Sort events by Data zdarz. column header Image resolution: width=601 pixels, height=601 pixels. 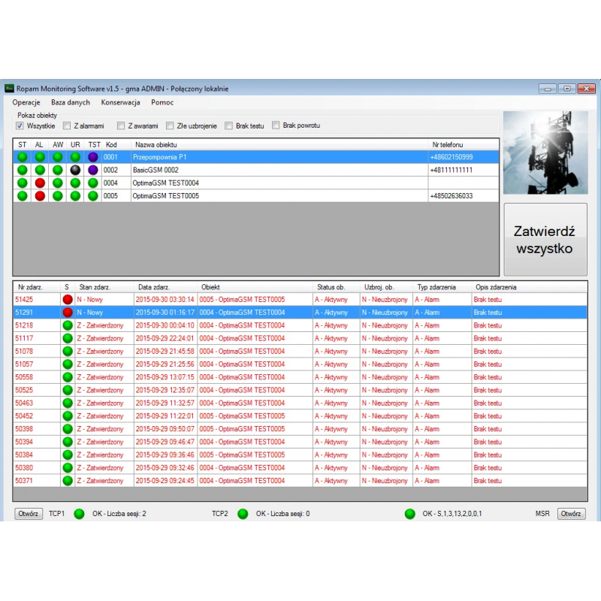[156, 287]
